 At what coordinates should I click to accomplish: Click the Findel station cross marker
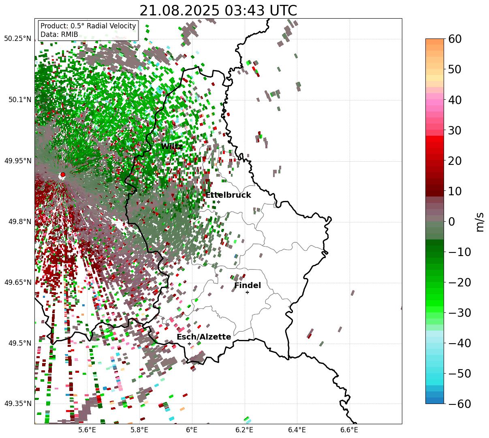tap(247, 292)
